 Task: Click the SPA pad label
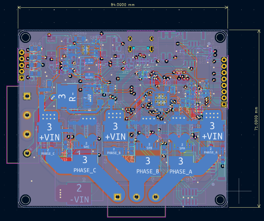point(182,148)
